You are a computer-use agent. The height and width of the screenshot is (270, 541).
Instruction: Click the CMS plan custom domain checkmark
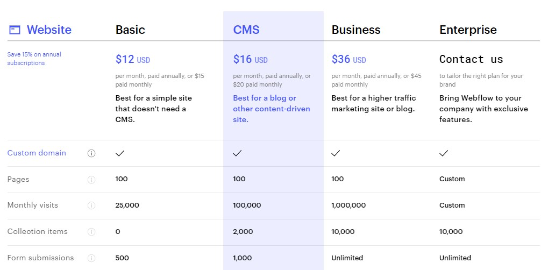[x=237, y=153]
